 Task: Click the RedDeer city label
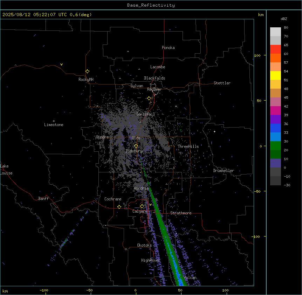(154, 89)
